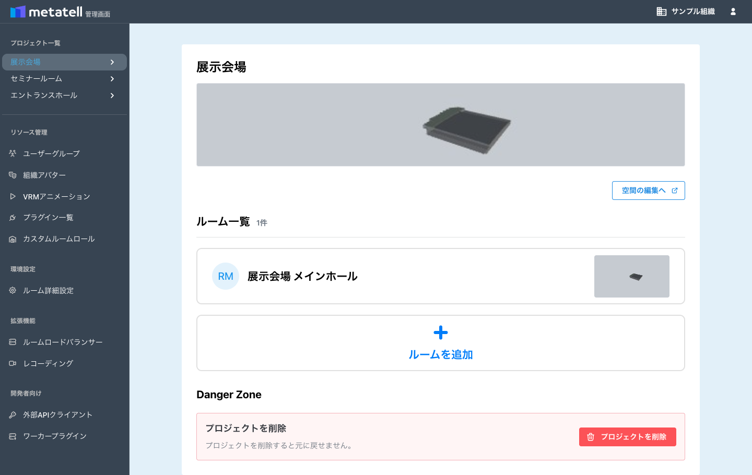Click the 組織アバター icon

[x=13, y=175]
